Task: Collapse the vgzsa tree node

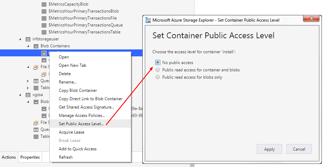Action: (x=21, y=95)
